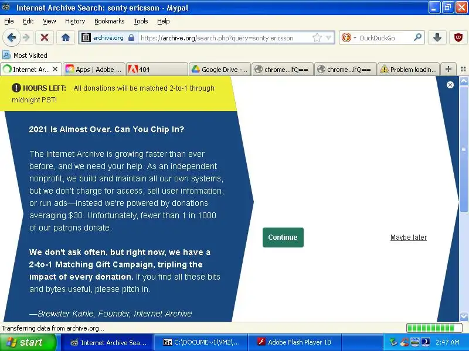Viewport: 469px width, 351px height.
Task: Stop loading with the red X button
Action: click(x=45, y=37)
